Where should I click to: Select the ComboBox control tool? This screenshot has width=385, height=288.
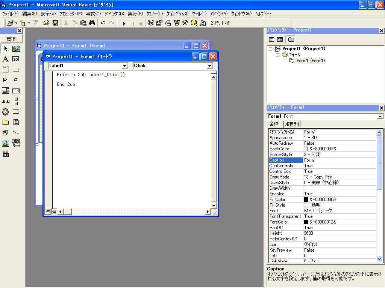(x=5, y=91)
